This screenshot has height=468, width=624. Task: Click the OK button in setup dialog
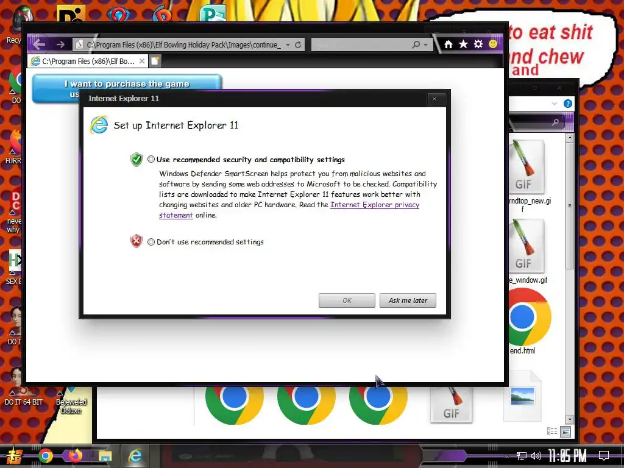coord(347,300)
